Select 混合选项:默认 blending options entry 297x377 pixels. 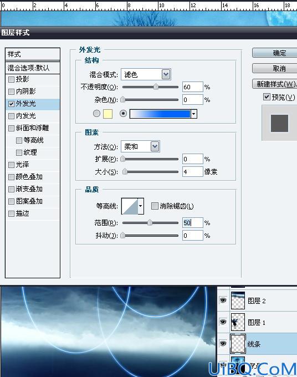coord(33,68)
